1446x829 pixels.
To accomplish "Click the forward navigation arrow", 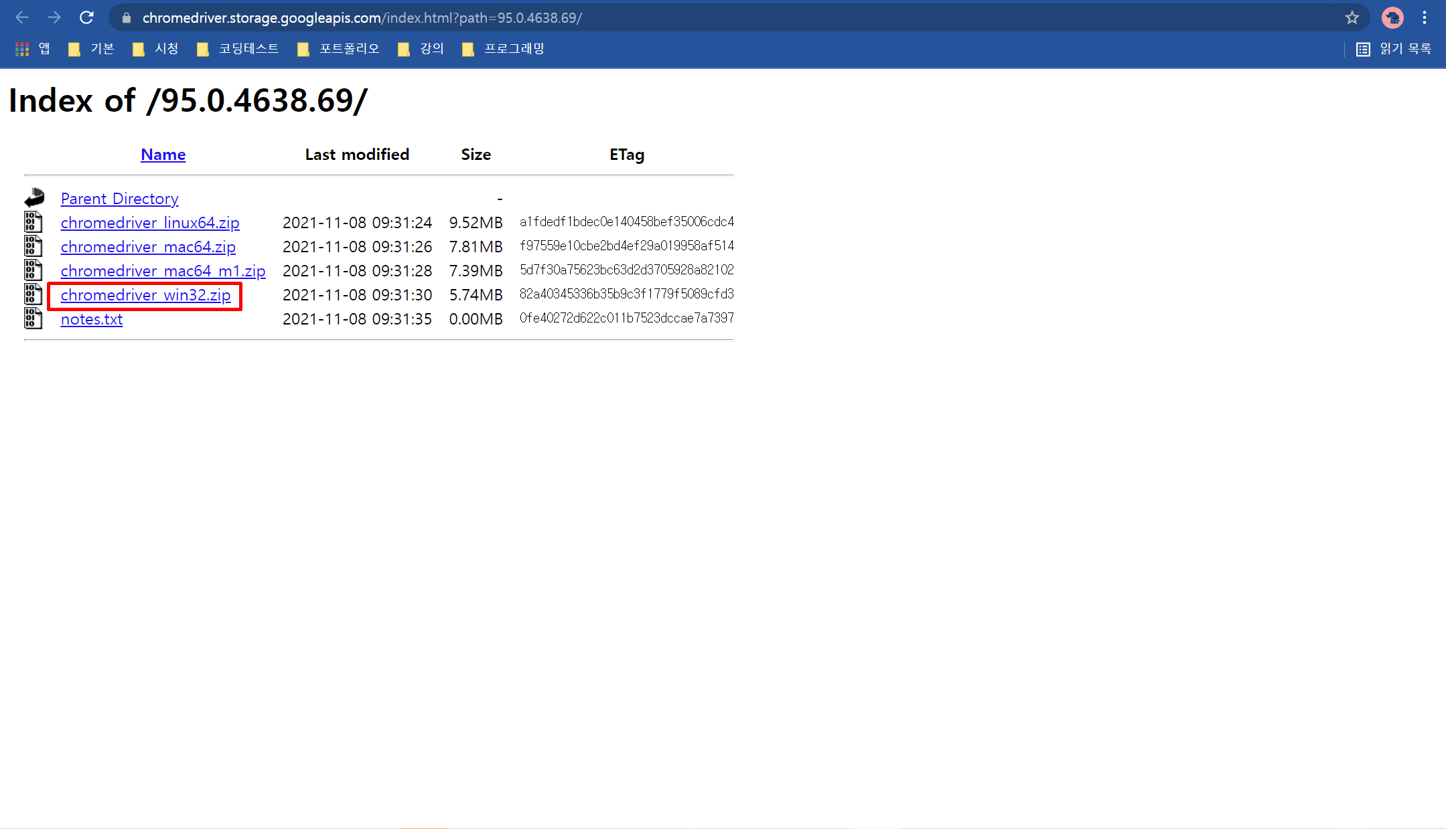I will [54, 17].
